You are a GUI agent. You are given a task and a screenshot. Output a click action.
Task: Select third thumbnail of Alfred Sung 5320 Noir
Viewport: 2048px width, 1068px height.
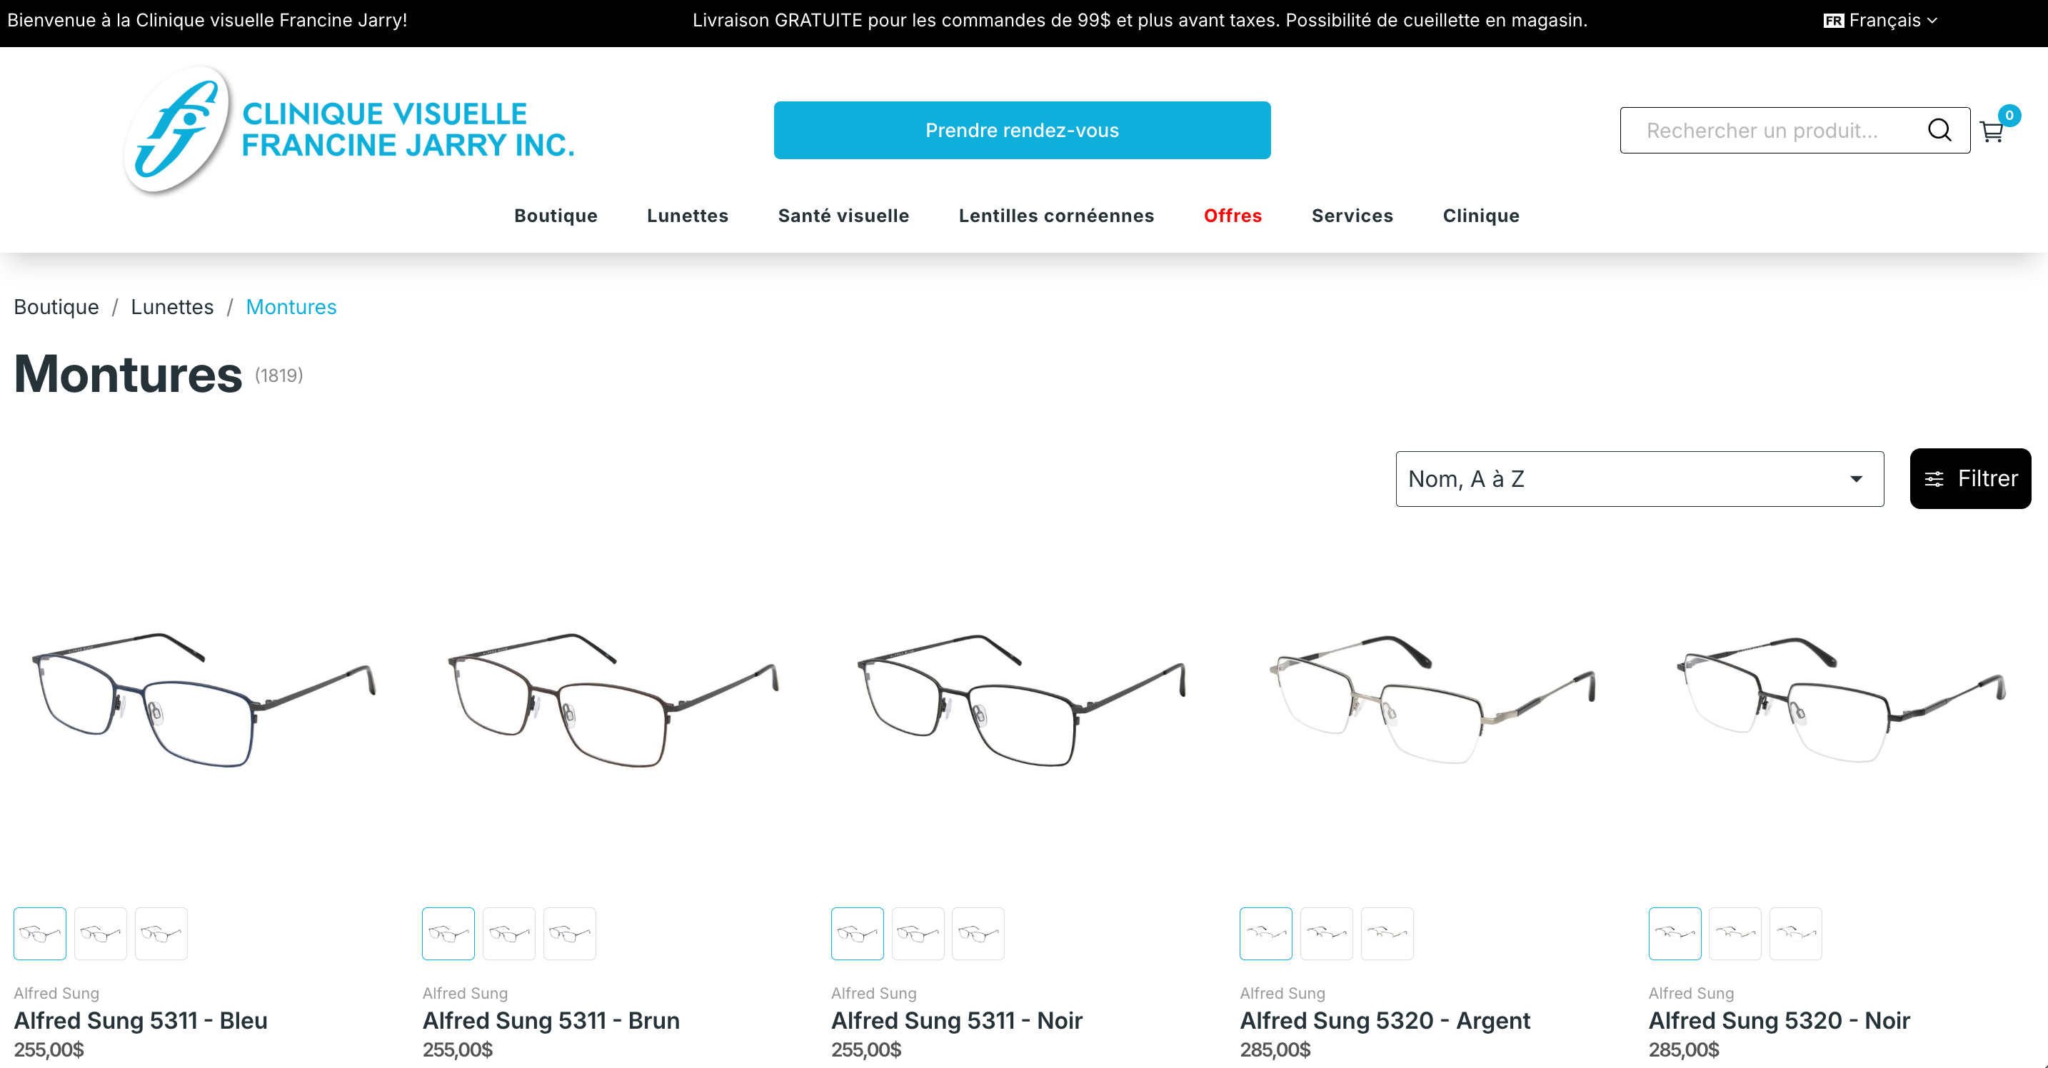(1795, 934)
